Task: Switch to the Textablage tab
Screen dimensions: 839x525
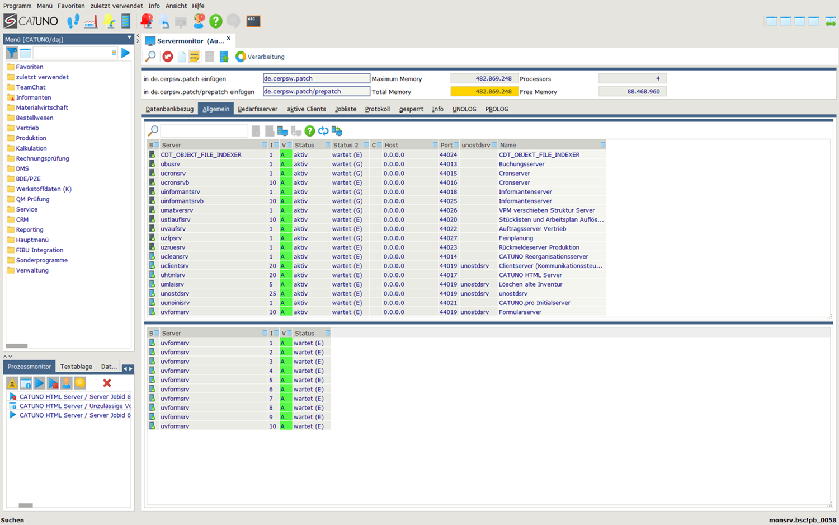Action: pyautogui.click(x=76, y=366)
